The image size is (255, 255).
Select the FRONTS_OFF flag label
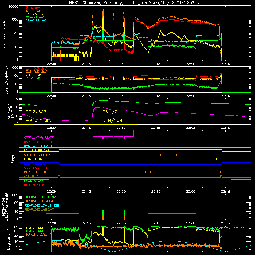[33, 181]
